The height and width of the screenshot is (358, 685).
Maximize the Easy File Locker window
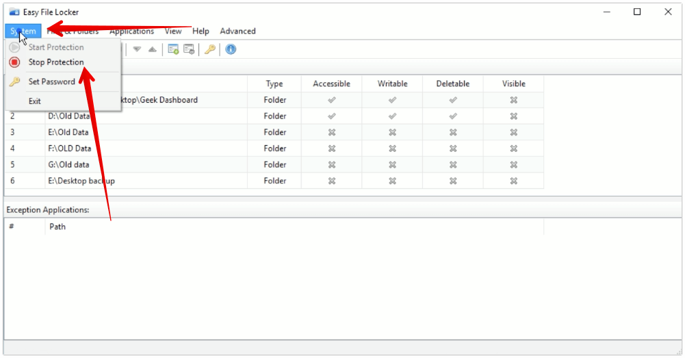[x=637, y=12]
